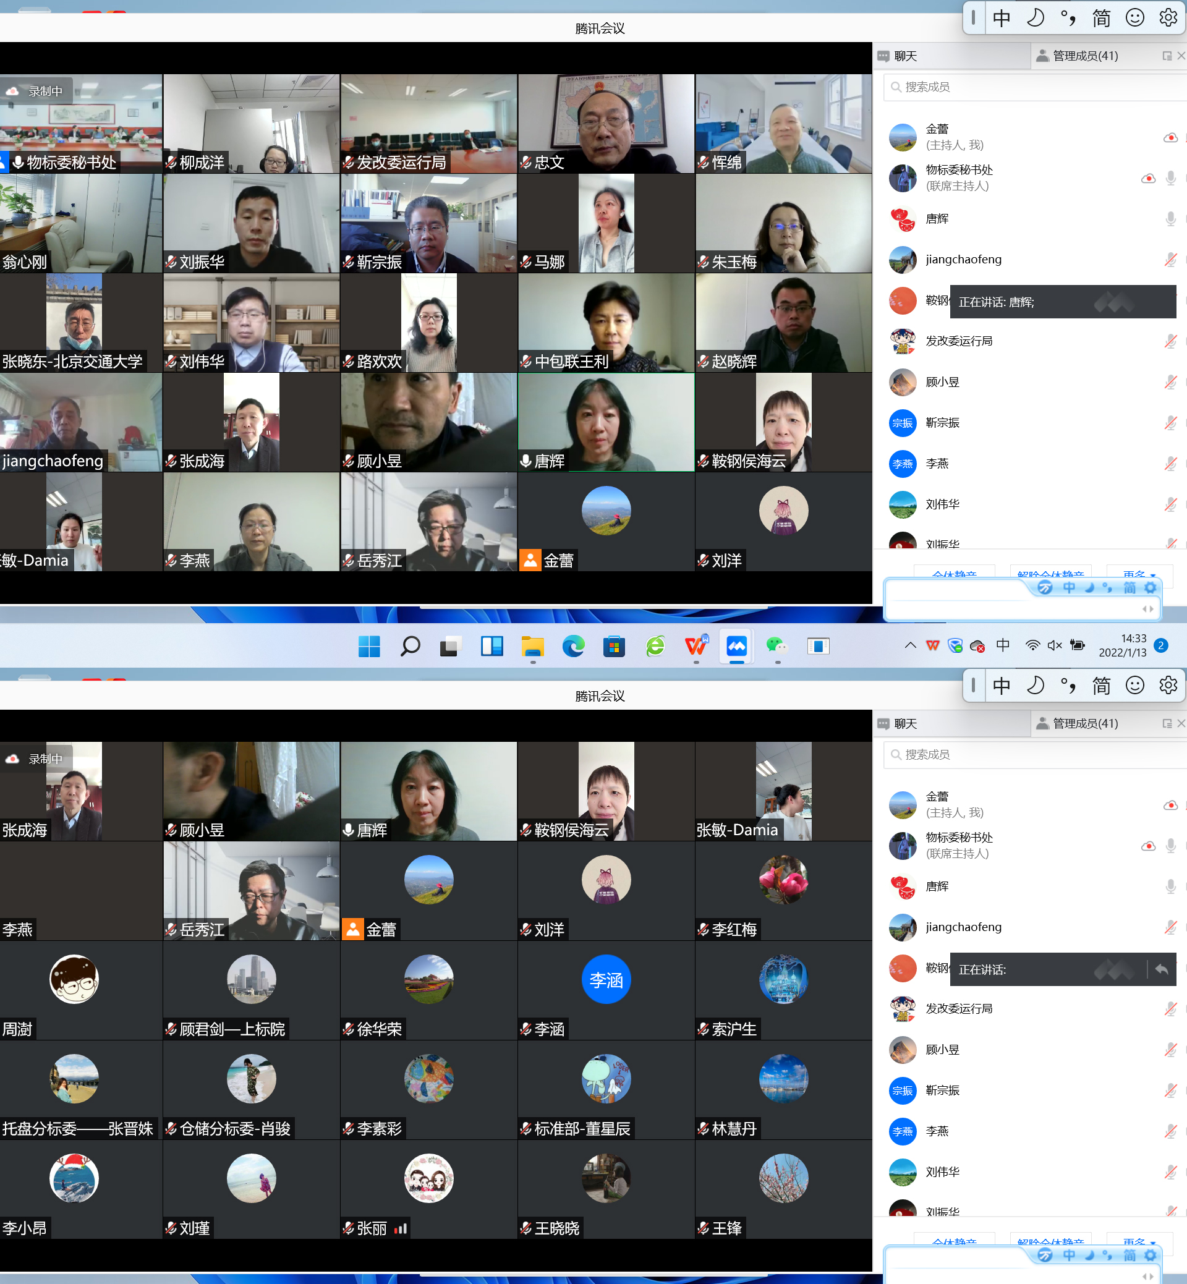Launch Microsoft Edge from the taskbar
Viewport: 1187px width, 1284px height.
tap(573, 645)
